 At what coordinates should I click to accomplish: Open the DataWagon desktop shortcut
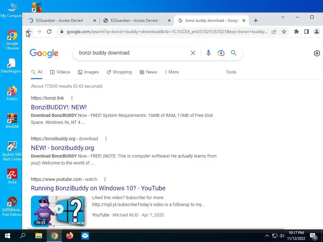11,66
